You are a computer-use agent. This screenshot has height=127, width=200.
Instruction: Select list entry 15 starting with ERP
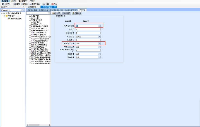[39, 45]
